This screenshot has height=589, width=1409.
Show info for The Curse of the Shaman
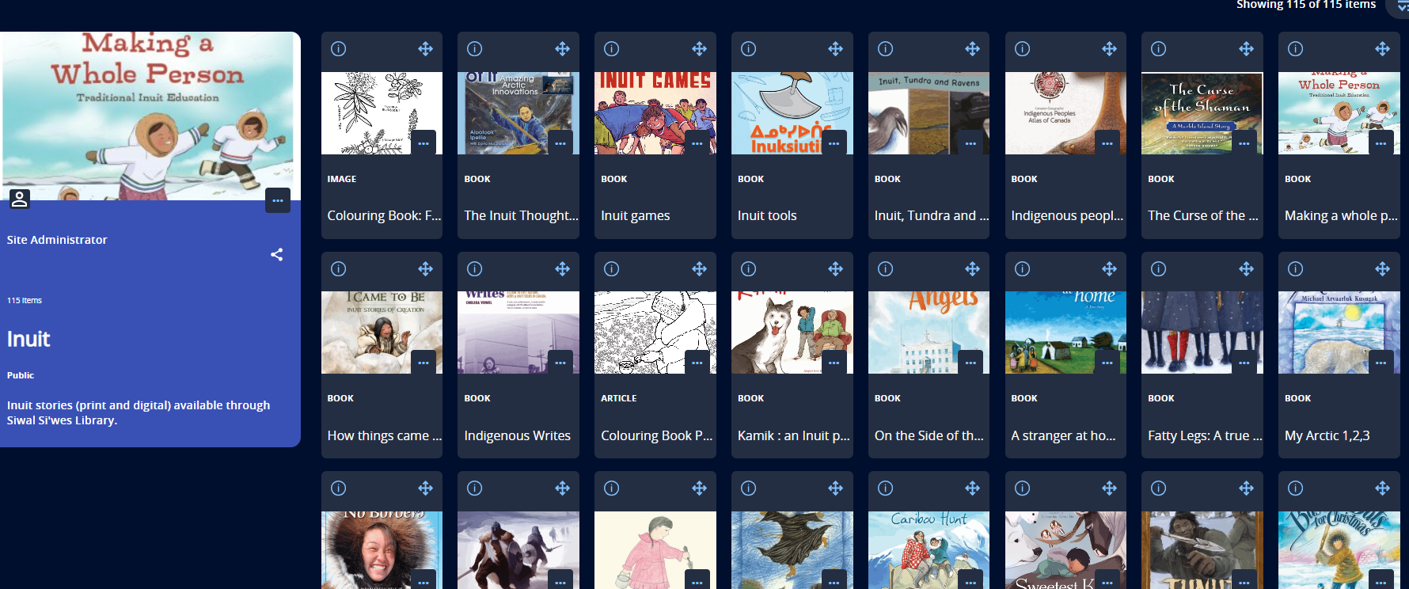[x=1158, y=49]
